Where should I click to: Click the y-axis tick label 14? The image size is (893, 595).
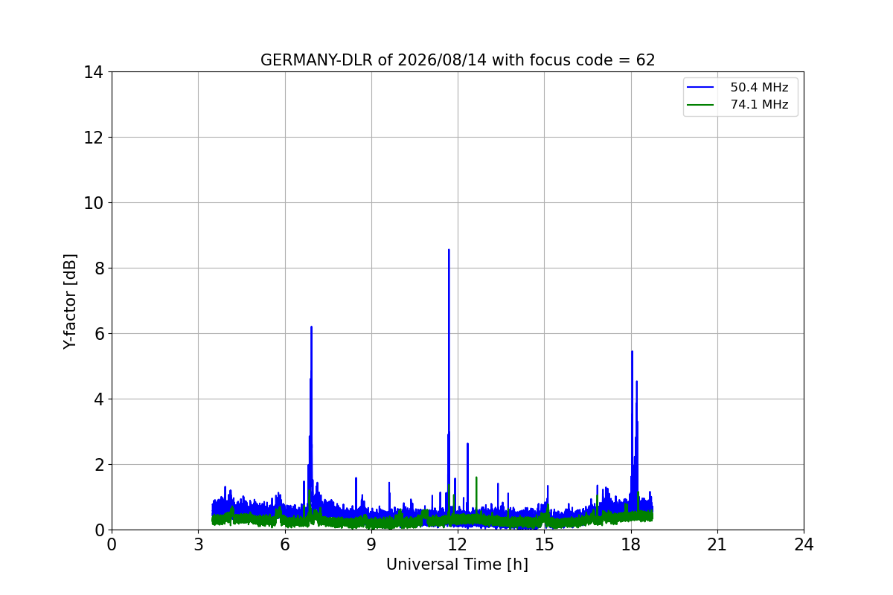[93, 72]
